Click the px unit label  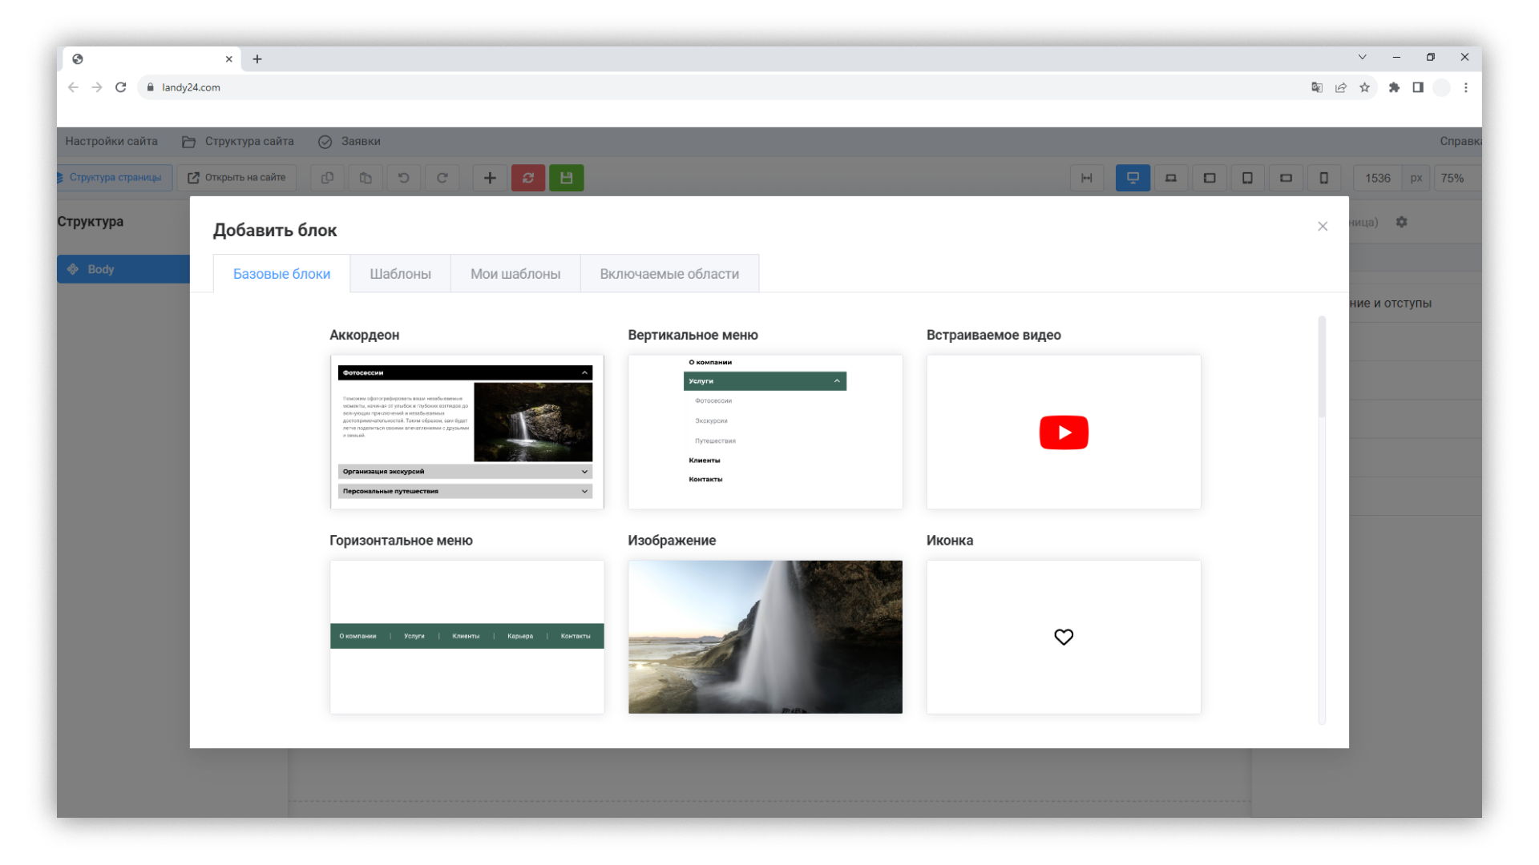1416,178
